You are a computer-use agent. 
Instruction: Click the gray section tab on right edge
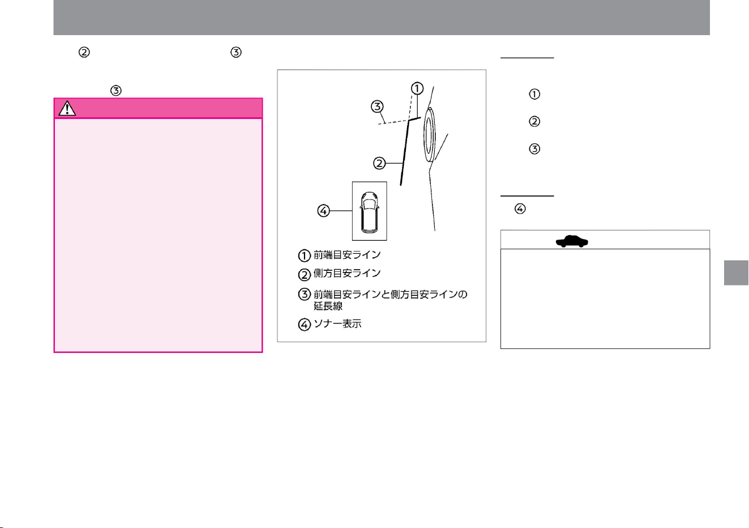tap(736, 272)
